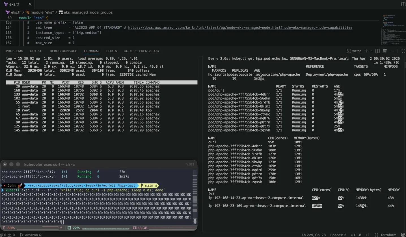The height and width of the screenshot is (237, 406).
Task: Click the warning triangle count icon
Action: (9, 235)
